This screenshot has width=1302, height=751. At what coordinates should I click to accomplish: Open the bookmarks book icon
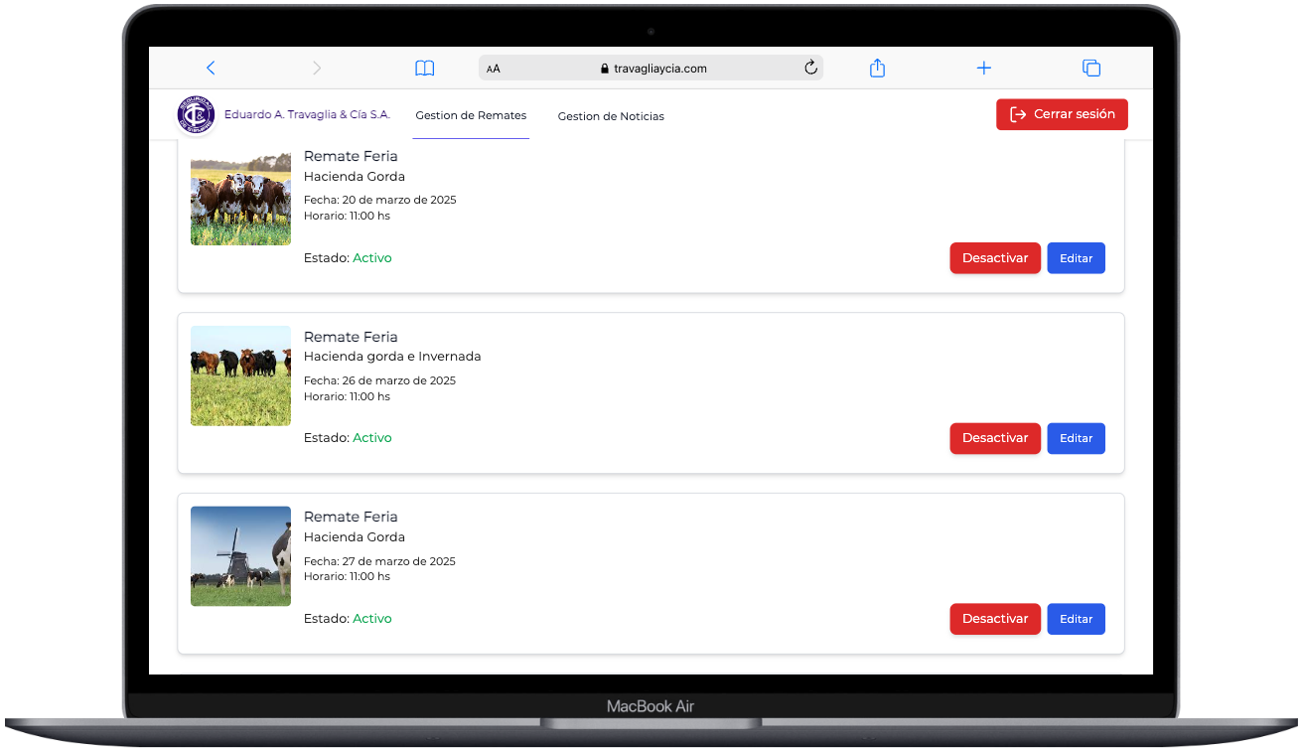point(425,69)
